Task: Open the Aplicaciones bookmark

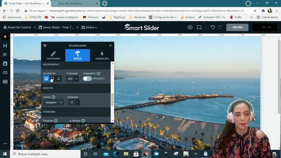Action: 12,17
